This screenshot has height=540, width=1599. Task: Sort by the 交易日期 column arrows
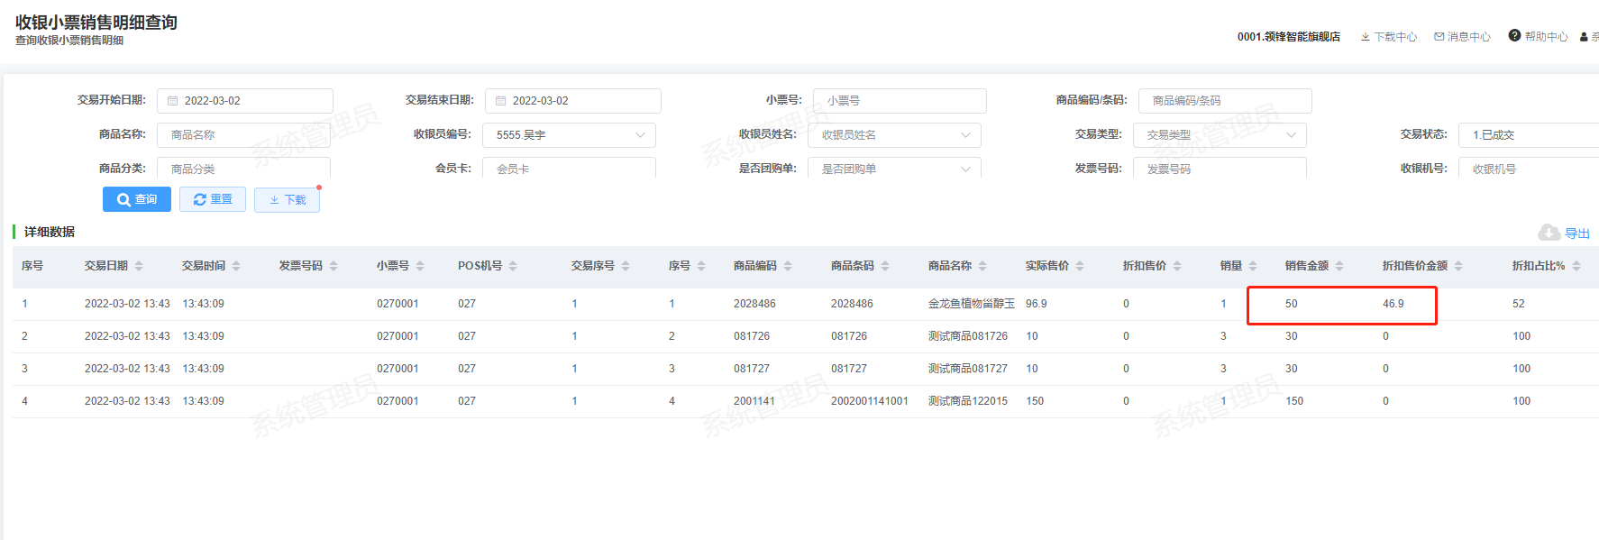(x=139, y=266)
